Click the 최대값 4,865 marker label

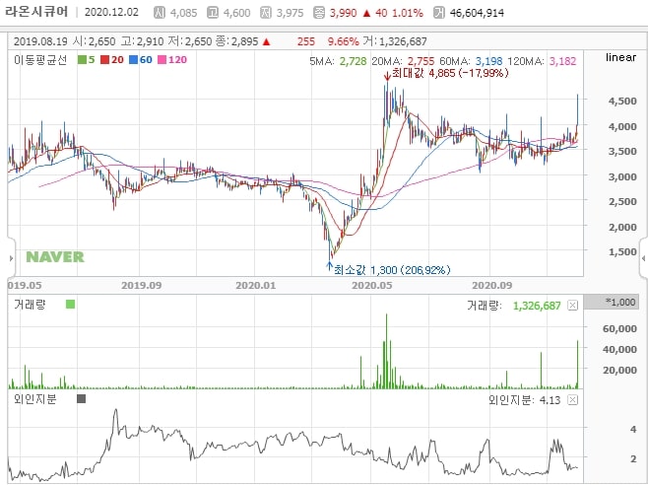(450, 74)
